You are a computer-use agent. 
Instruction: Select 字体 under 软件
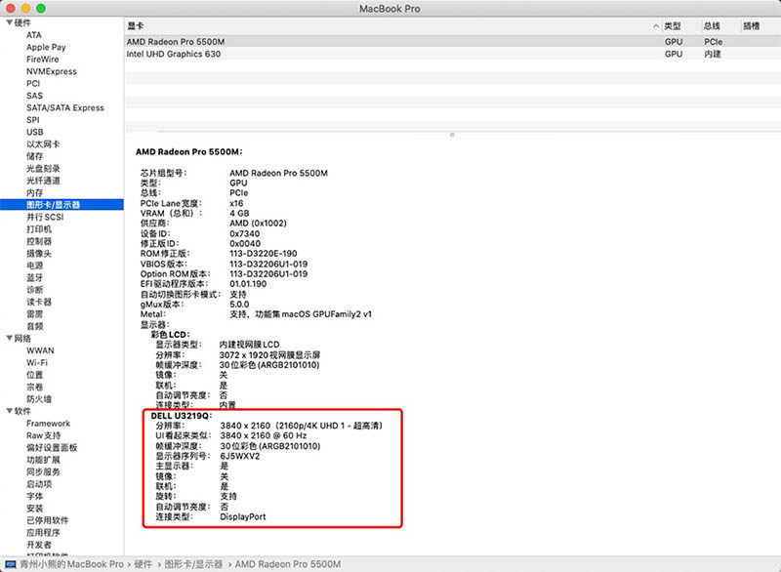34,496
